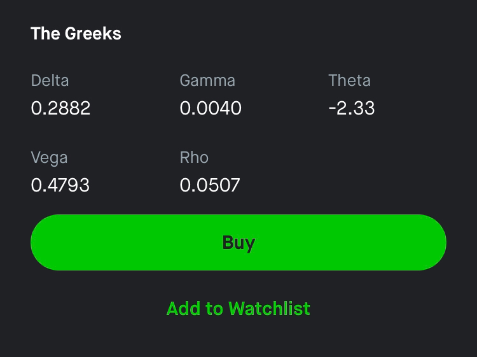477x357 pixels.
Task: Click the Delta label
Action: (x=50, y=80)
